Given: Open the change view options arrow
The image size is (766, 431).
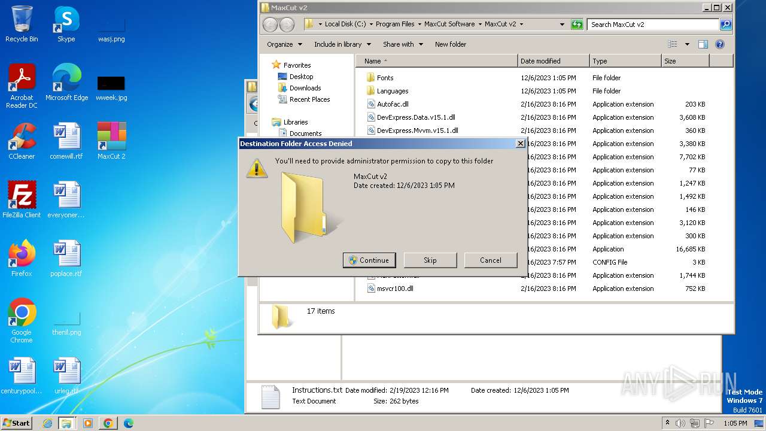Looking at the screenshot, I should [x=687, y=44].
